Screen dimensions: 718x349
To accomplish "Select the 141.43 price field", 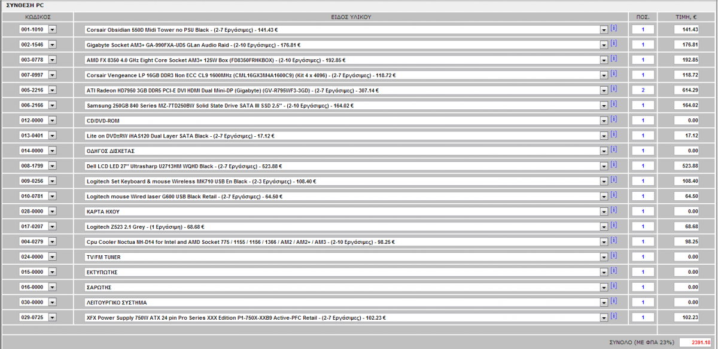I will pyautogui.click(x=687, y=29).
